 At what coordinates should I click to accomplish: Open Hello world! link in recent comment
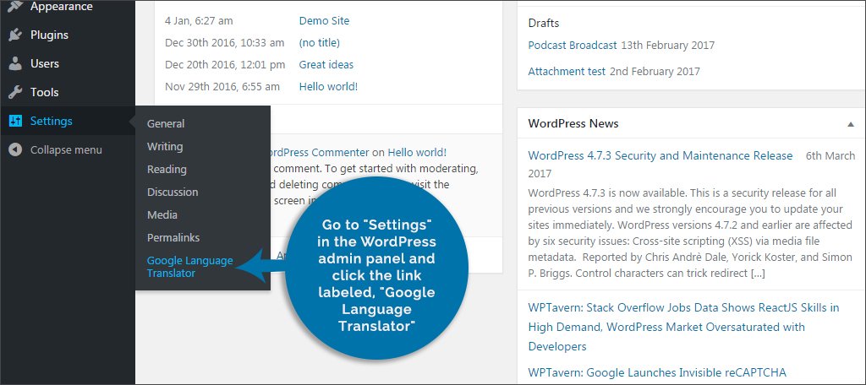417,152
